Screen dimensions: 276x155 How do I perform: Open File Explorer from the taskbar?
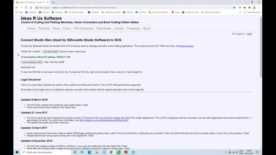97,152
